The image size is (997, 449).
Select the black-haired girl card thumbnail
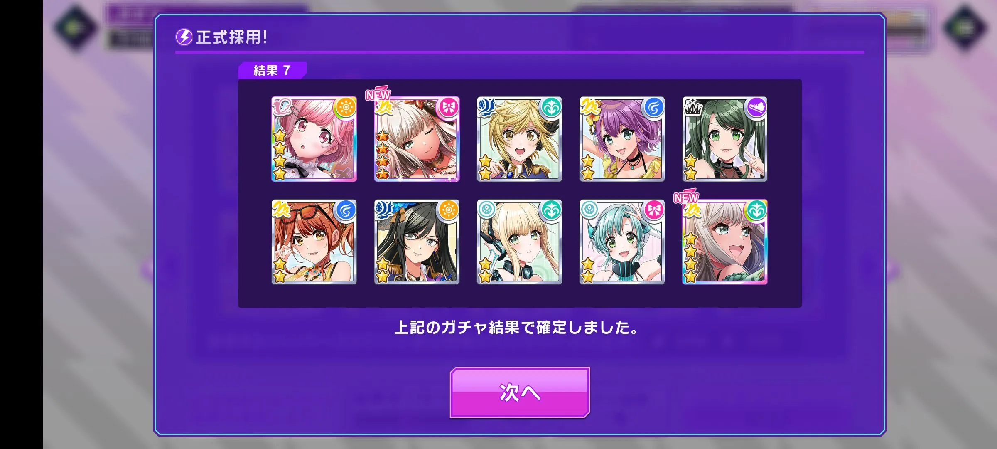[417, 242]
